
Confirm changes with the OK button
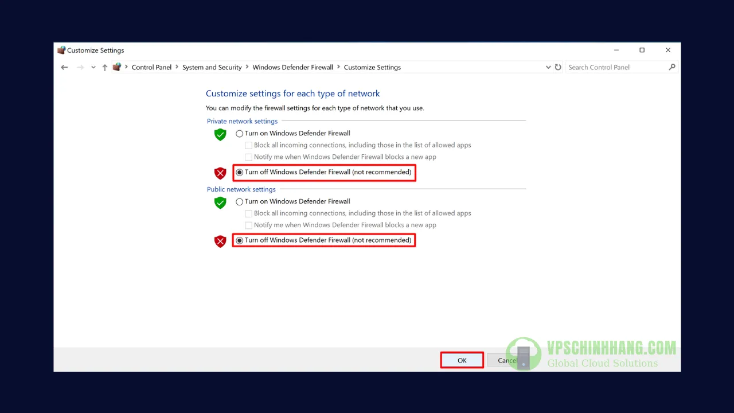[462, 360]
